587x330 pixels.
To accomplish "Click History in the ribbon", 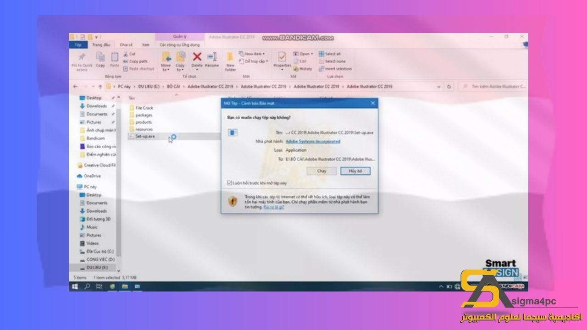I will pos(303,69).
